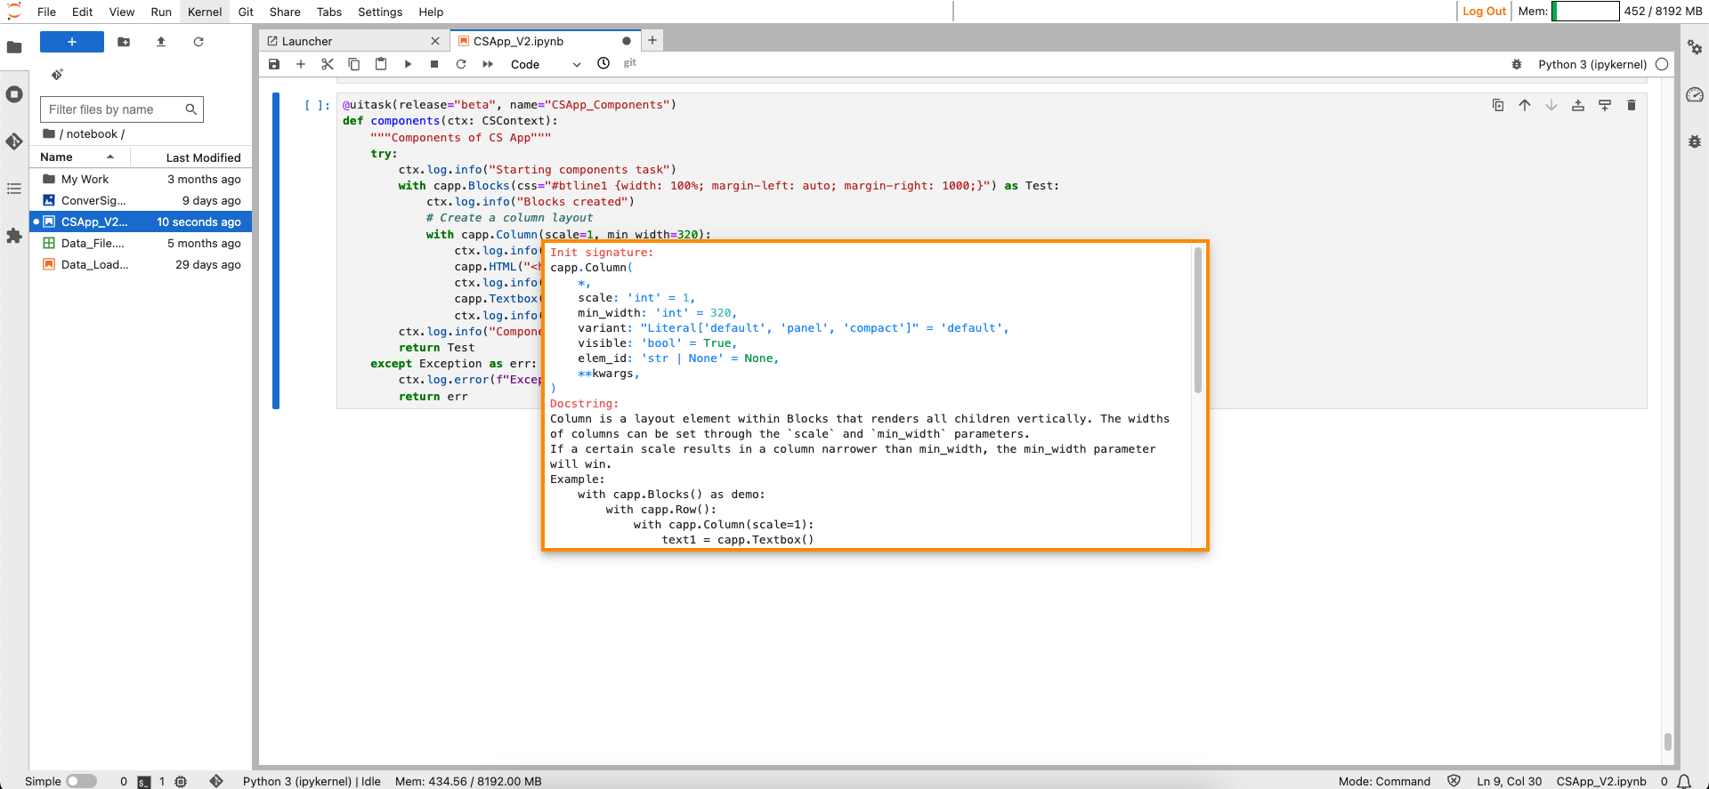Select the Data_Load notebook
Viewport: 1709px width, 789px height.
pyautogui.click(x=141, y=264)
